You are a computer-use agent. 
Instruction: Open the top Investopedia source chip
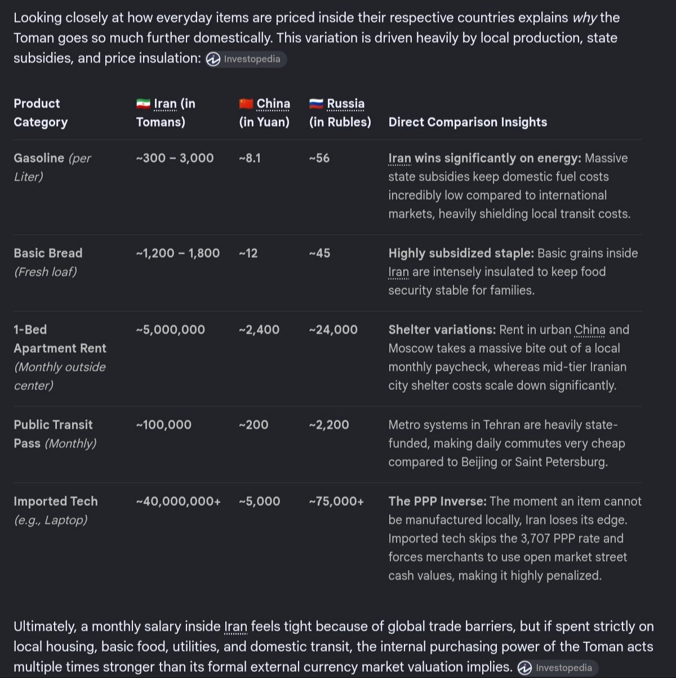245,59
